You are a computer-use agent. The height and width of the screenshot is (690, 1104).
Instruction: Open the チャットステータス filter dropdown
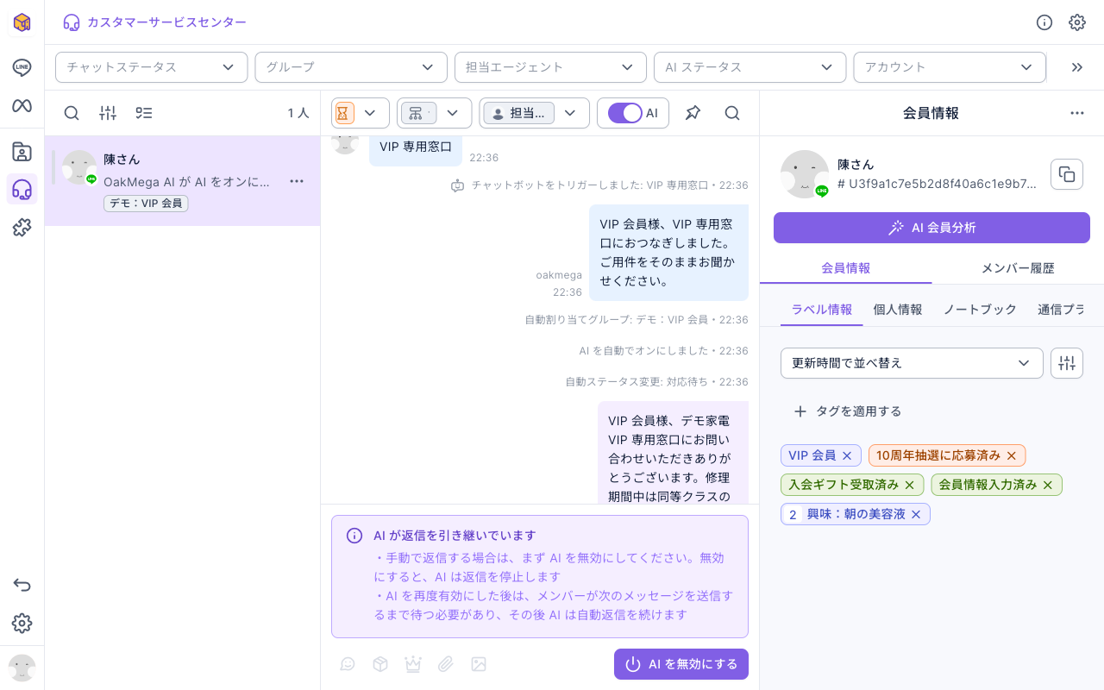pos(152,67)
